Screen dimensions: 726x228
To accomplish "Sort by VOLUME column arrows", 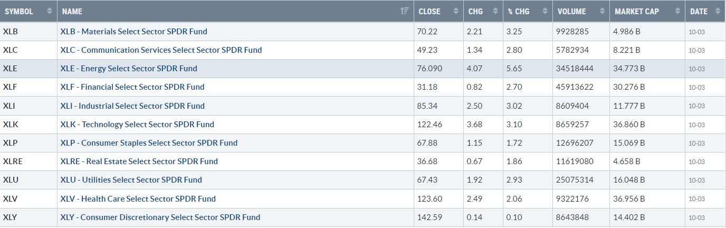I will click(x=601, y=11).
